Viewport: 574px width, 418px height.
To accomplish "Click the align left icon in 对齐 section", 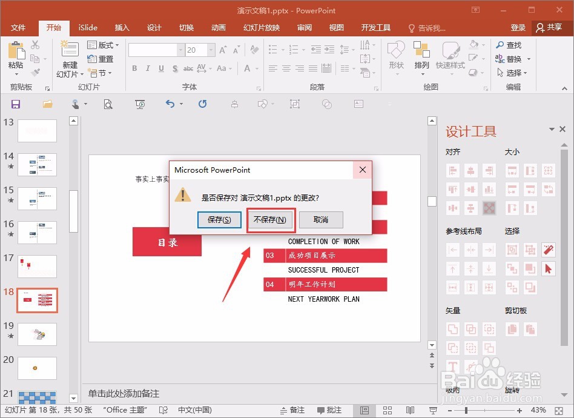I will (453, 170).
